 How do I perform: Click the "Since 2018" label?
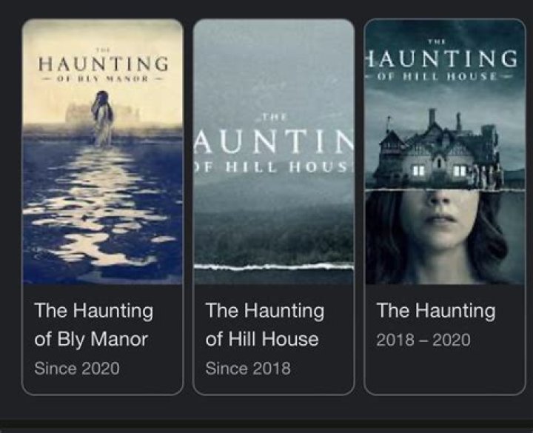pos(247,368)
